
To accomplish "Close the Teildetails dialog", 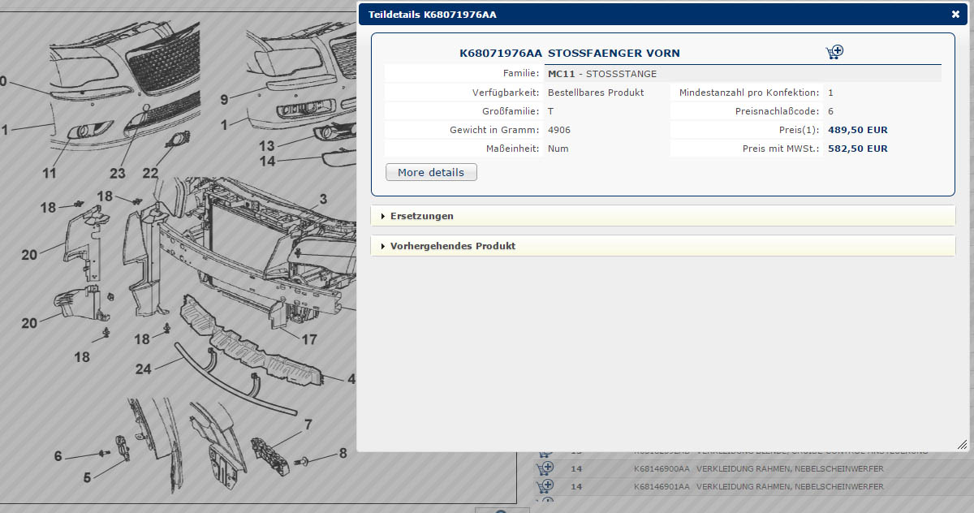I will tap(955, 14).
